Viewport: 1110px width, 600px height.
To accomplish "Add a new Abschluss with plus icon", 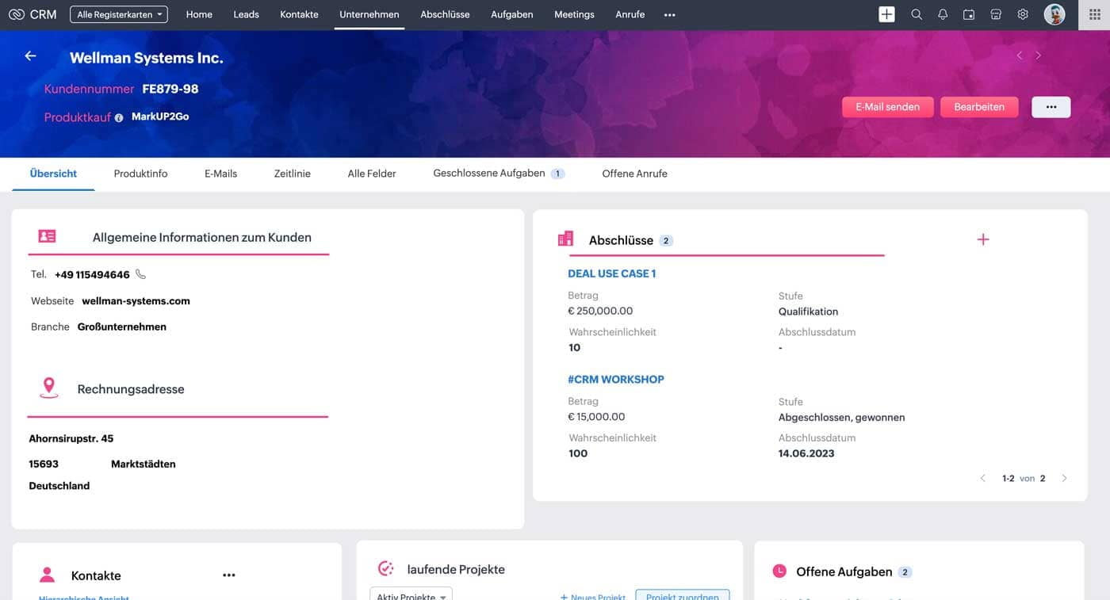I will tap(983, 239).
